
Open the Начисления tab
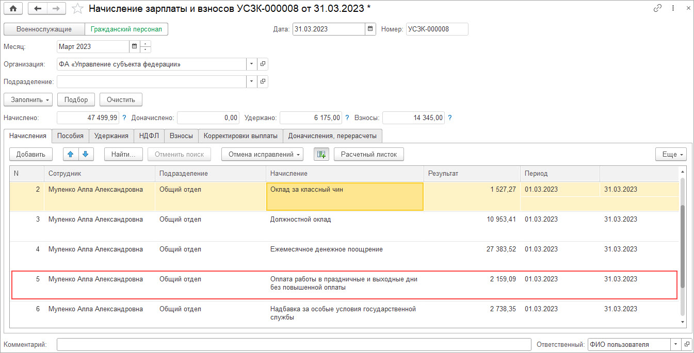28,136
